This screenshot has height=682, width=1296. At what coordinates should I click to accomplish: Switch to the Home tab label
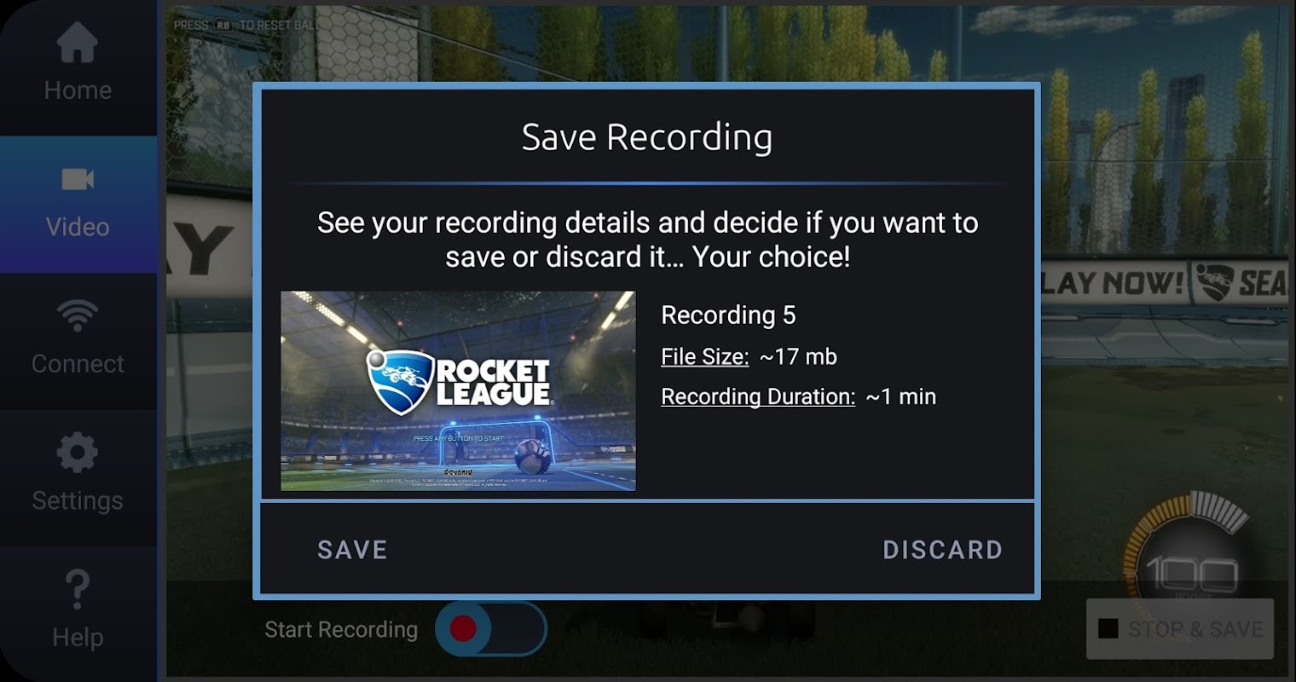[78, 90]
